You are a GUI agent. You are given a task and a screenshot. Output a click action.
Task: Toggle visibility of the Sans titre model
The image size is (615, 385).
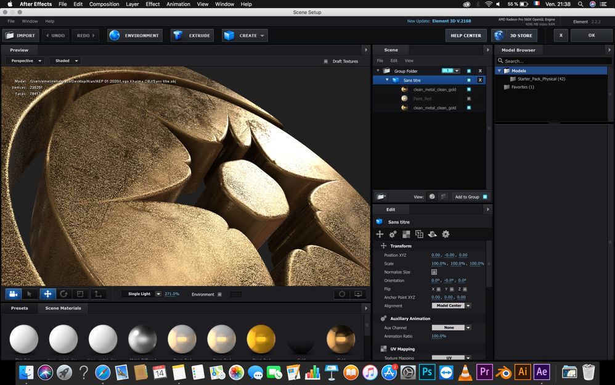click(x=469, y=80)
